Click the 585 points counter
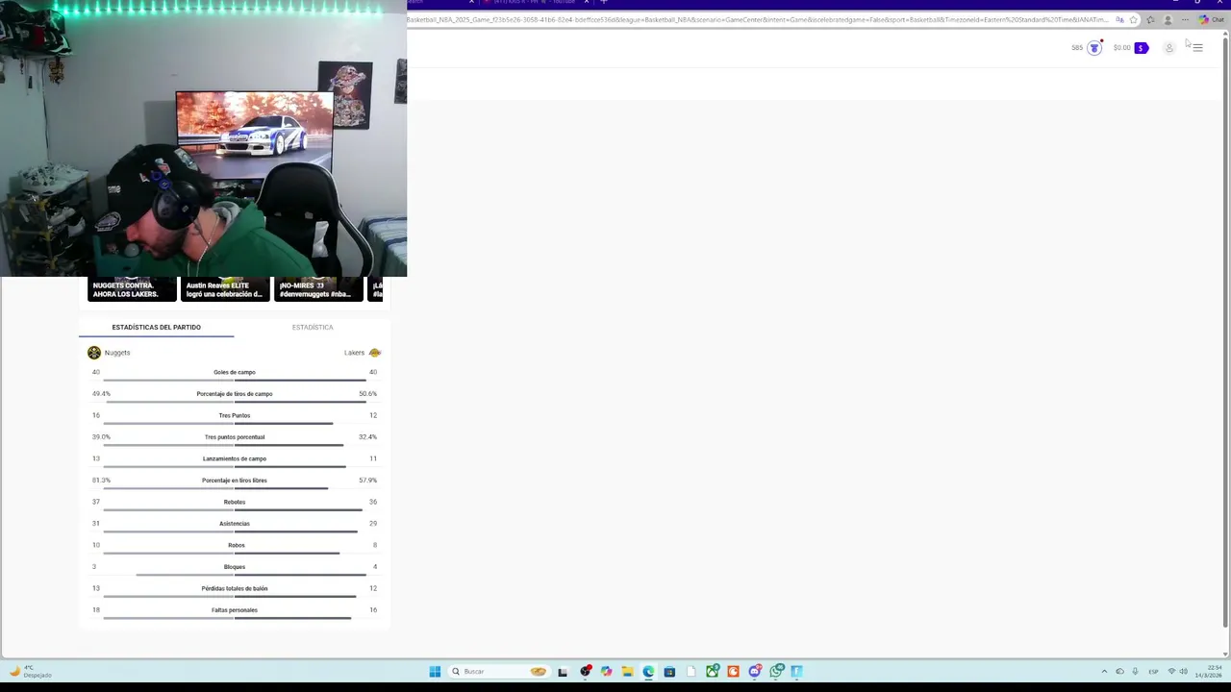Image resolution: width=1231 pixels, height=692 pixels. (x=1077, y=48)
